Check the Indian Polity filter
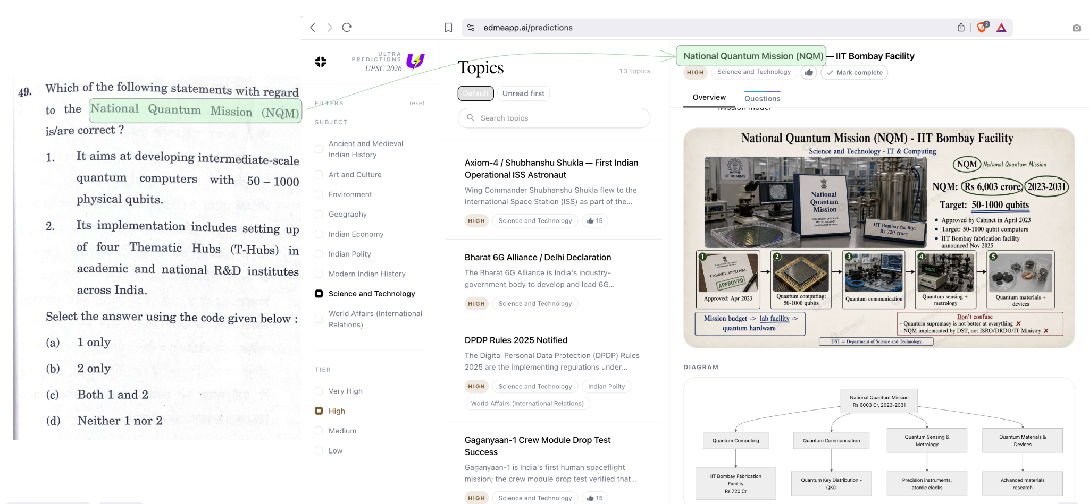The height and width of the screenshot is (504, 1089). pyautogui.click(x=319, y=254)
